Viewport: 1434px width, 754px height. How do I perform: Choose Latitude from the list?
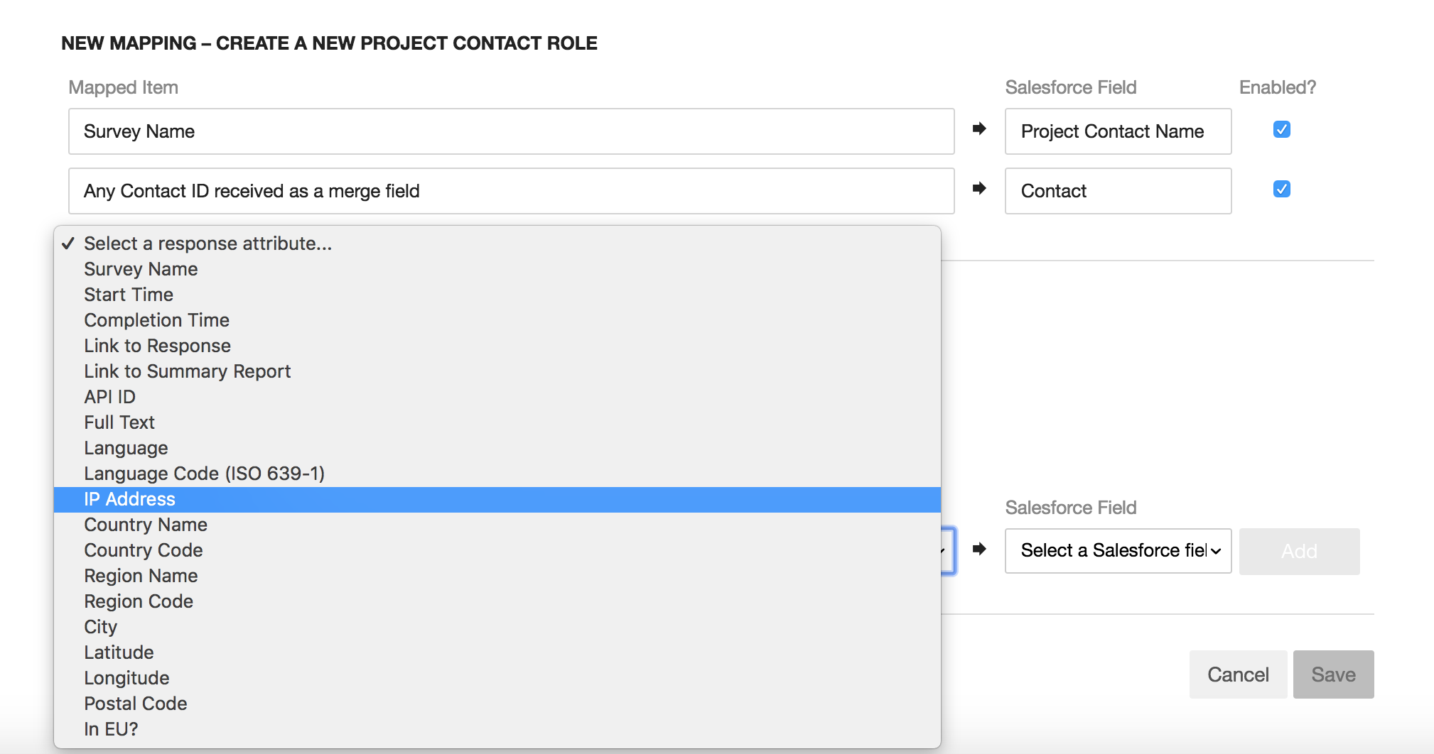119,652
